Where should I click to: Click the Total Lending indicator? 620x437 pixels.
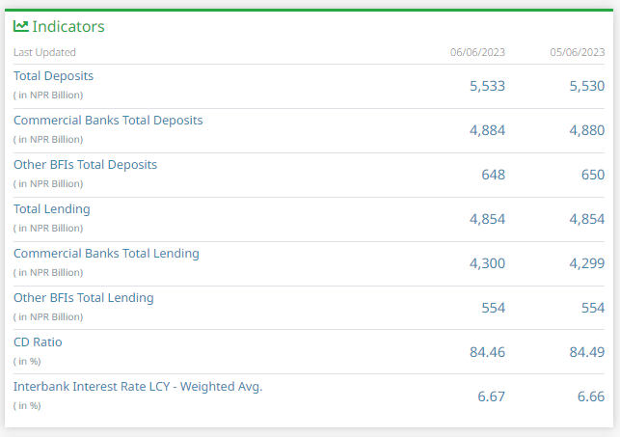[x=51, y=209]
